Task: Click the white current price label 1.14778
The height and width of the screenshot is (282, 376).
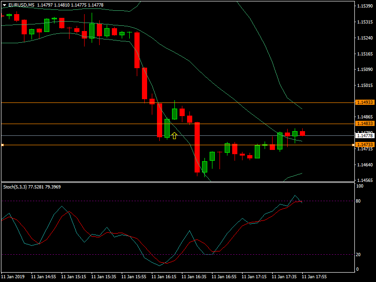Action: click(x=365, y=135)
